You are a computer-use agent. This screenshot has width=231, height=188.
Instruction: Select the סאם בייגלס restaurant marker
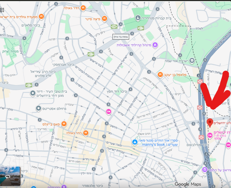[64, 124]
